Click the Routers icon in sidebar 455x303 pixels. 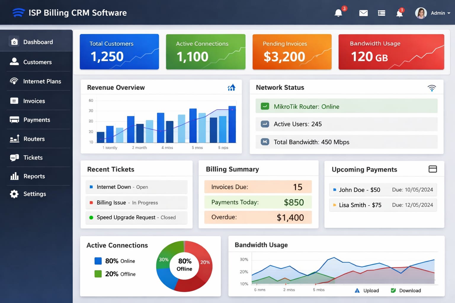pyautogui.click(x=15, y=138)
